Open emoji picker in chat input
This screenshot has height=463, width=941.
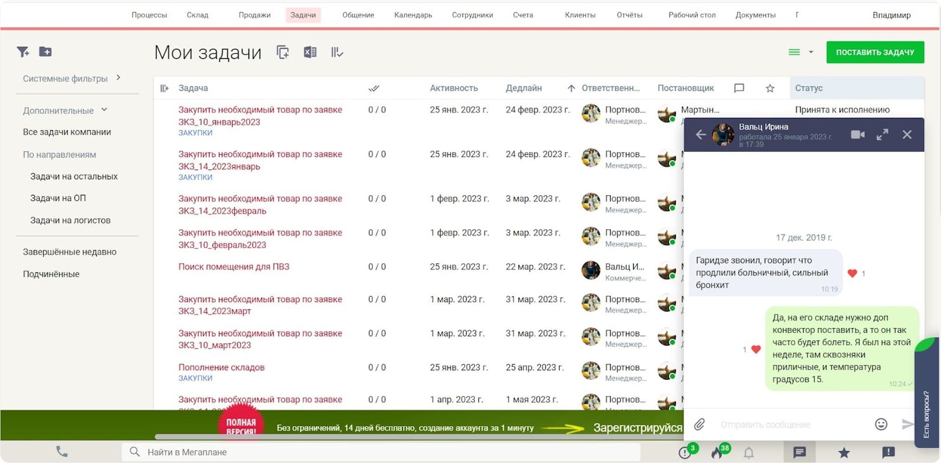tap(881, 424)
